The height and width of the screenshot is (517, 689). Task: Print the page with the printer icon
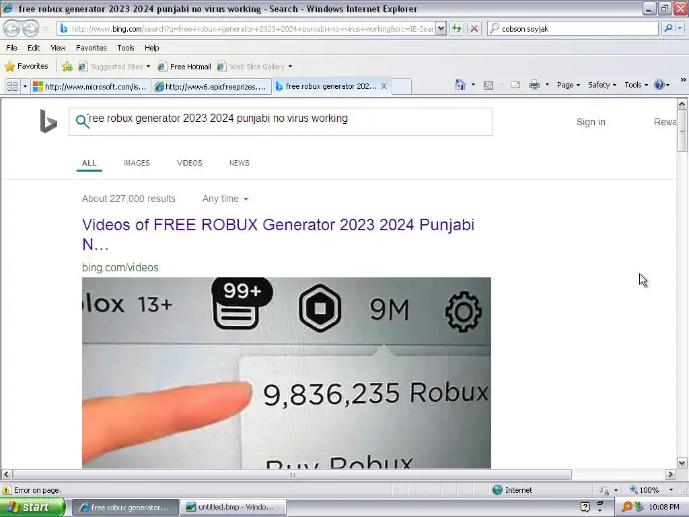pos(534,85)
